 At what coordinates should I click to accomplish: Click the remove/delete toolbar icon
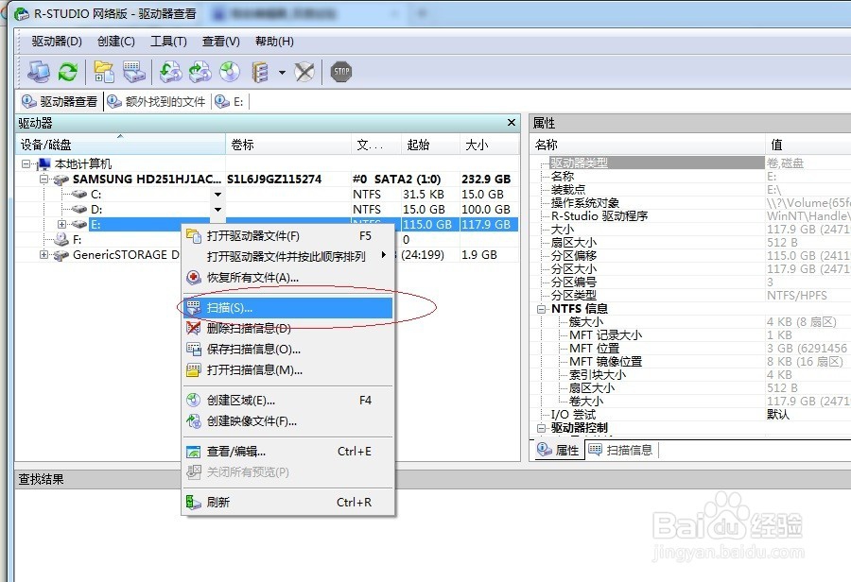(304, 72)
